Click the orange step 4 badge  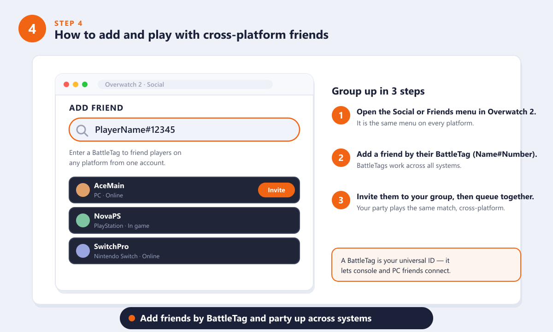32,29
